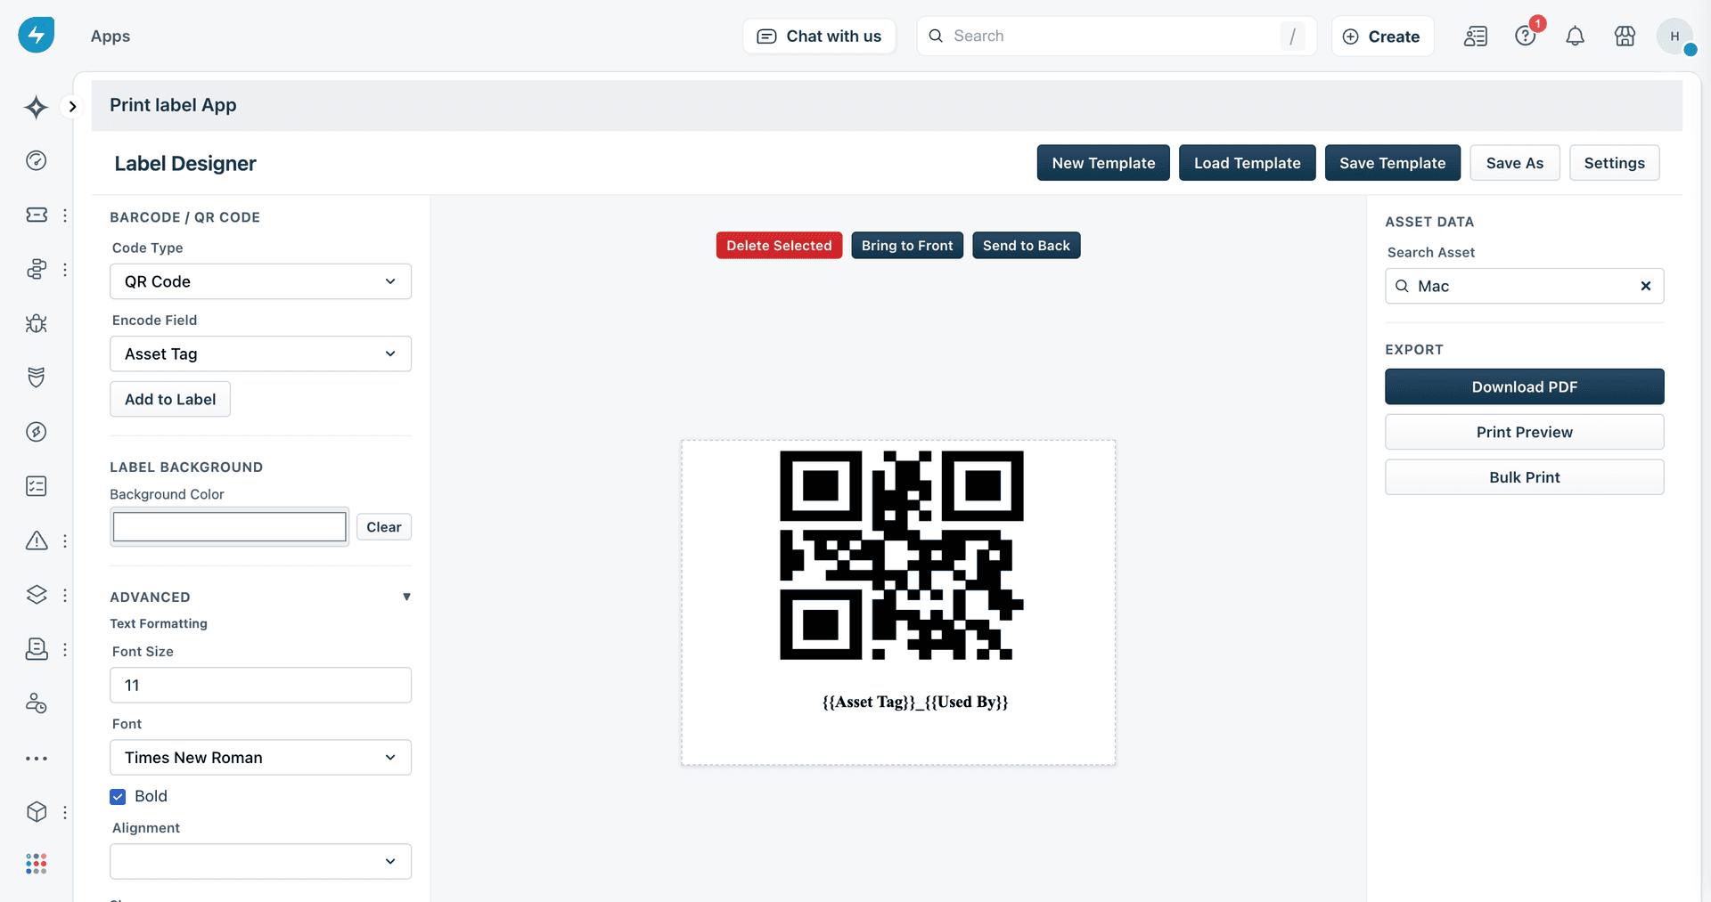Open the Tickets icon in sidebar
Screen dimensions: 1711x902
click(x=37, y=215)
